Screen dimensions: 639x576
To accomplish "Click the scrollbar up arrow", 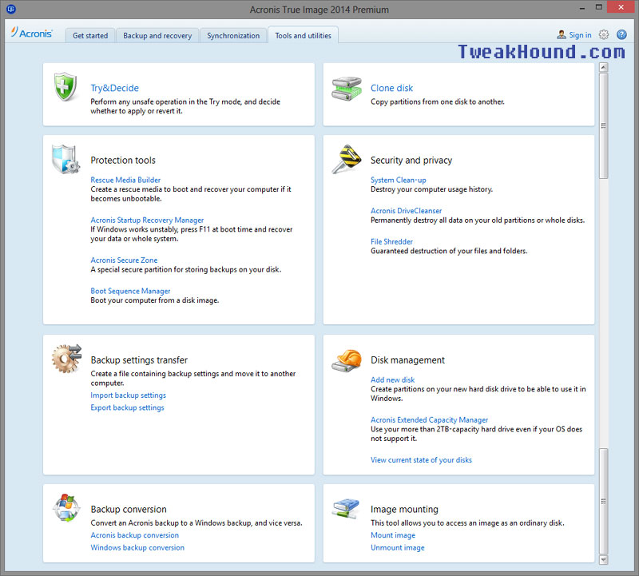I will pyautogui.click(x=604, y=67).
